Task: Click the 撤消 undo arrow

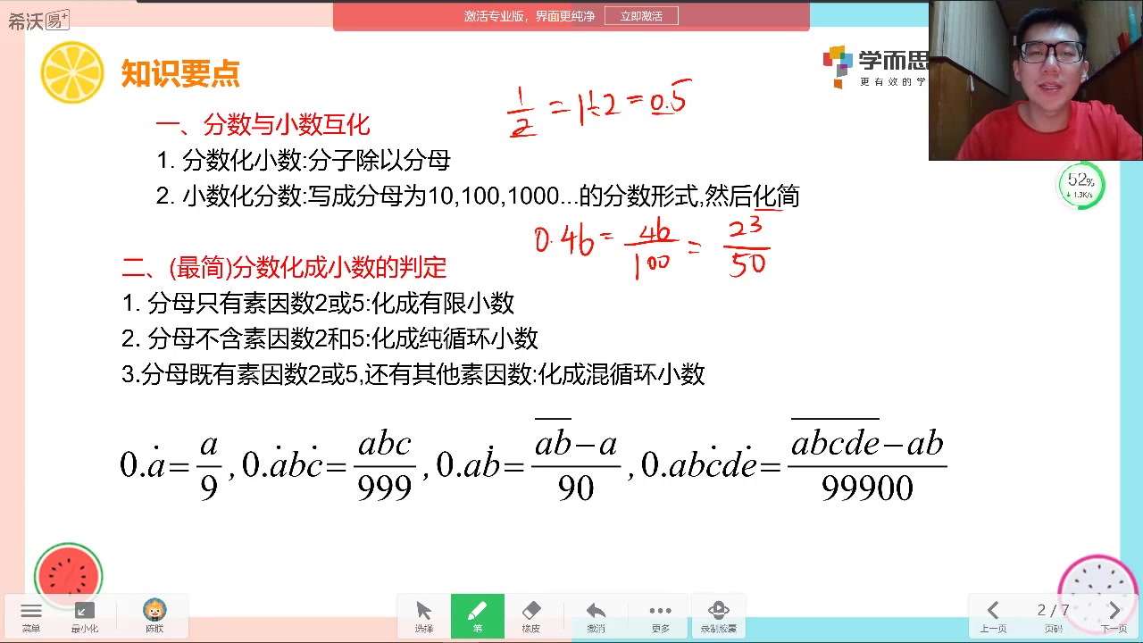Action: click(596, 616)
